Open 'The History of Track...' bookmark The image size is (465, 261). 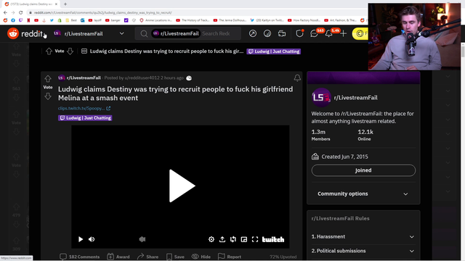tap(193, 20)
